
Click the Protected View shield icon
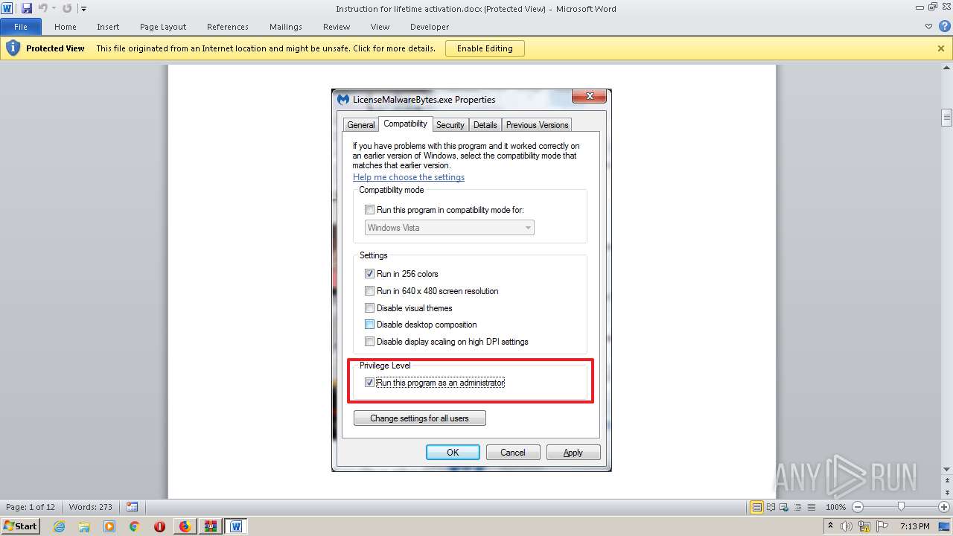tap(13, 48)
